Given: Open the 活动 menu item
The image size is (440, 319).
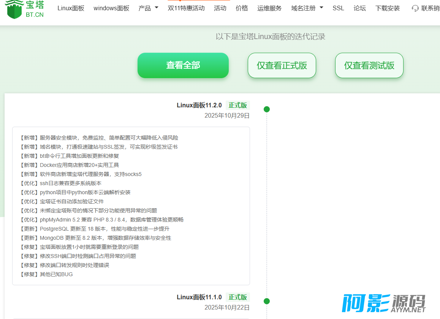Looking at the screenshot, I should tap(220, 8).
